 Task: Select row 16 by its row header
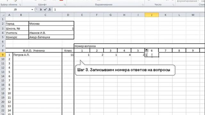3,85
